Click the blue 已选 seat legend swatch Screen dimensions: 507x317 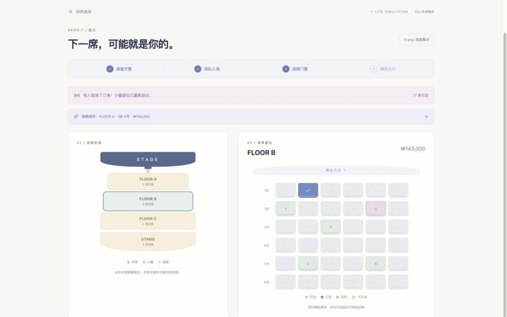point(322,297)
